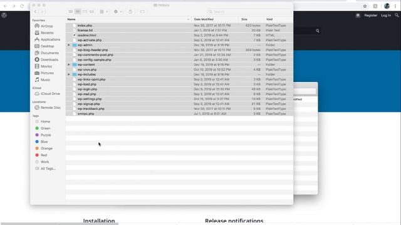The height and width of the screenshot is (225, 401).
Task: Go forward in Finder history
Action: tap(42, 11)
